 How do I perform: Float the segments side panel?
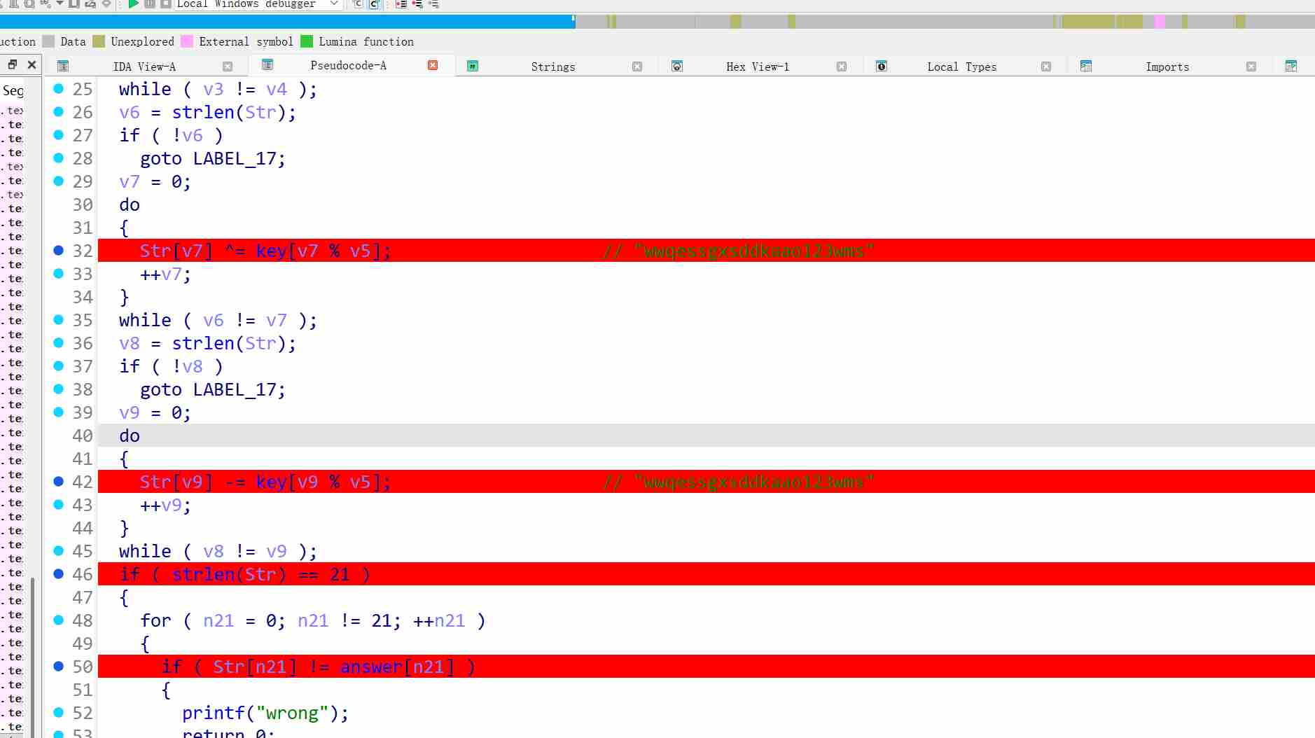(13, 64)
